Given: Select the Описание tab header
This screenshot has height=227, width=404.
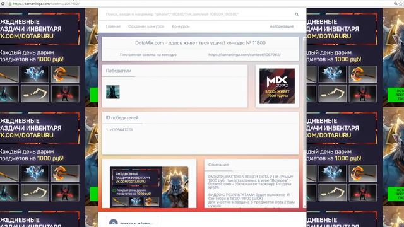Looking at the screenshot, I should 218,165.
